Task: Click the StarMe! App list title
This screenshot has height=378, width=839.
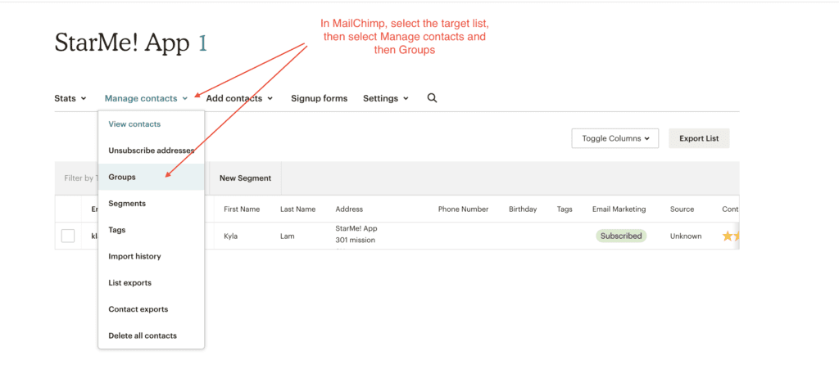Action: 122,44
